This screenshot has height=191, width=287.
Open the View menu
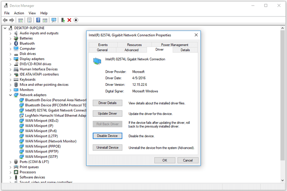click(32, 13)
